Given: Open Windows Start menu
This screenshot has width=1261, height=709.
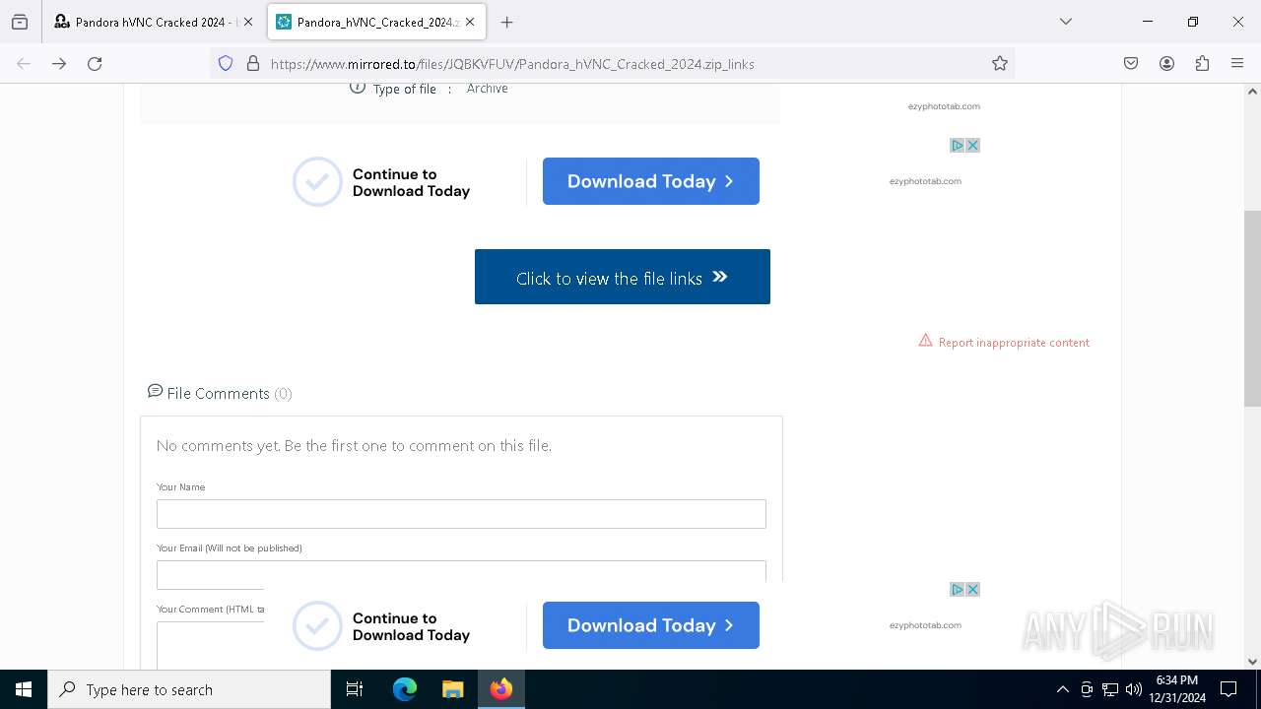Looking at the screenshot, I should [24, 689].
